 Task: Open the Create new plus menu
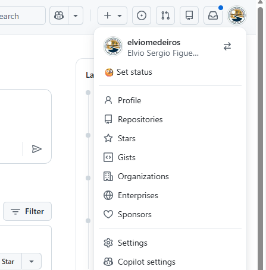pyautogui.click(x=112, y=15)
